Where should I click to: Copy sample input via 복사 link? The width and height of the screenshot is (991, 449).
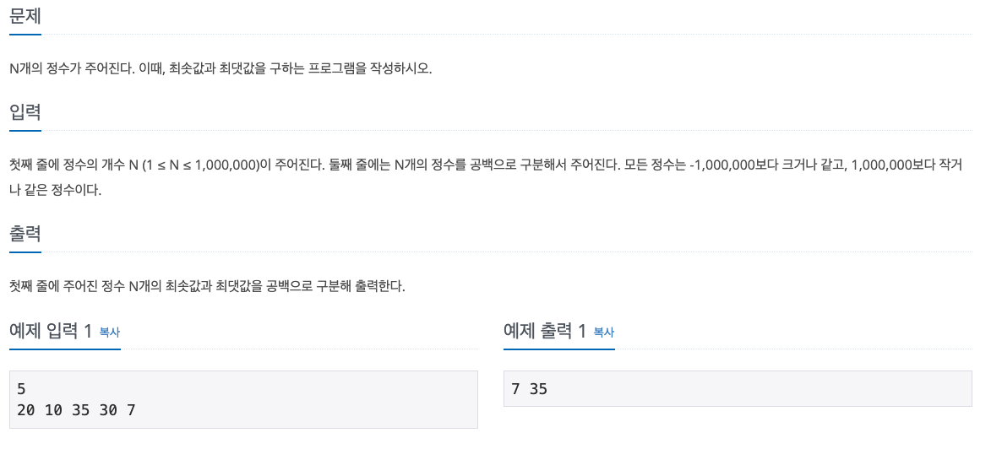click(109, 332)
